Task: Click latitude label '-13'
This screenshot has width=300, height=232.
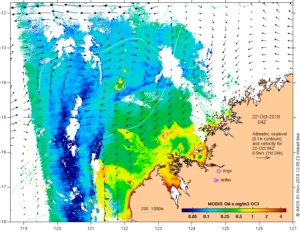Action: pos(4,48)
